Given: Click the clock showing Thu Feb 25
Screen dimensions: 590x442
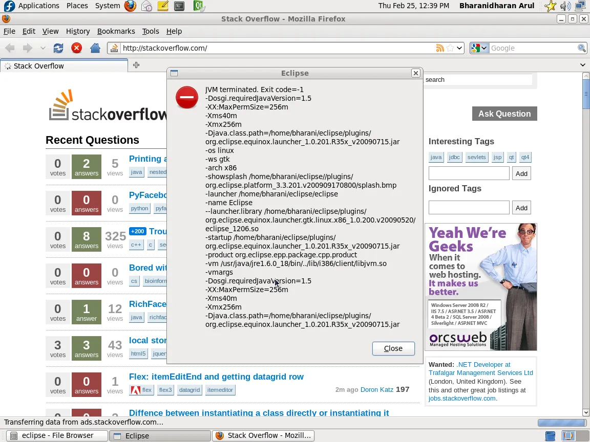Looking at the screenshot, I should pyautogui.click(x=413, y=6).
